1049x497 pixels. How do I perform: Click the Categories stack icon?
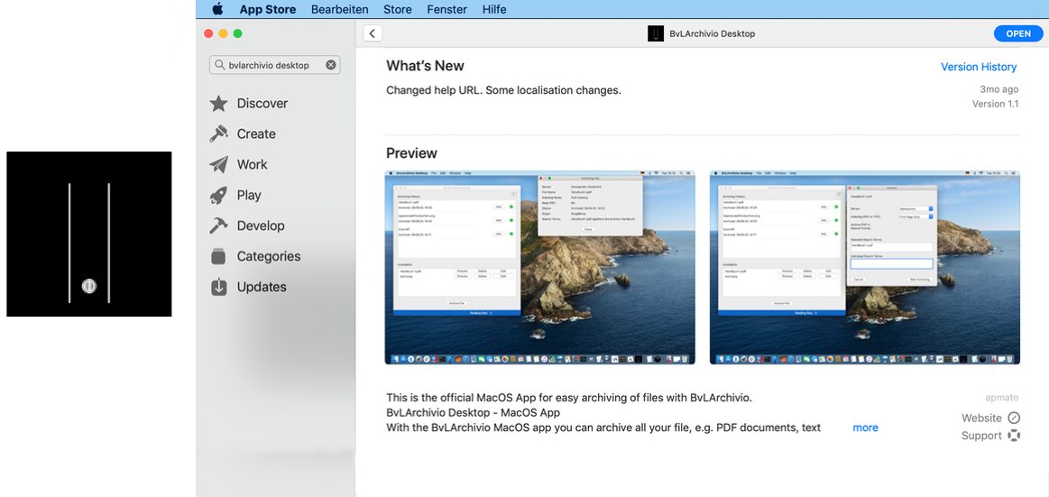click(x=218, y=256)
